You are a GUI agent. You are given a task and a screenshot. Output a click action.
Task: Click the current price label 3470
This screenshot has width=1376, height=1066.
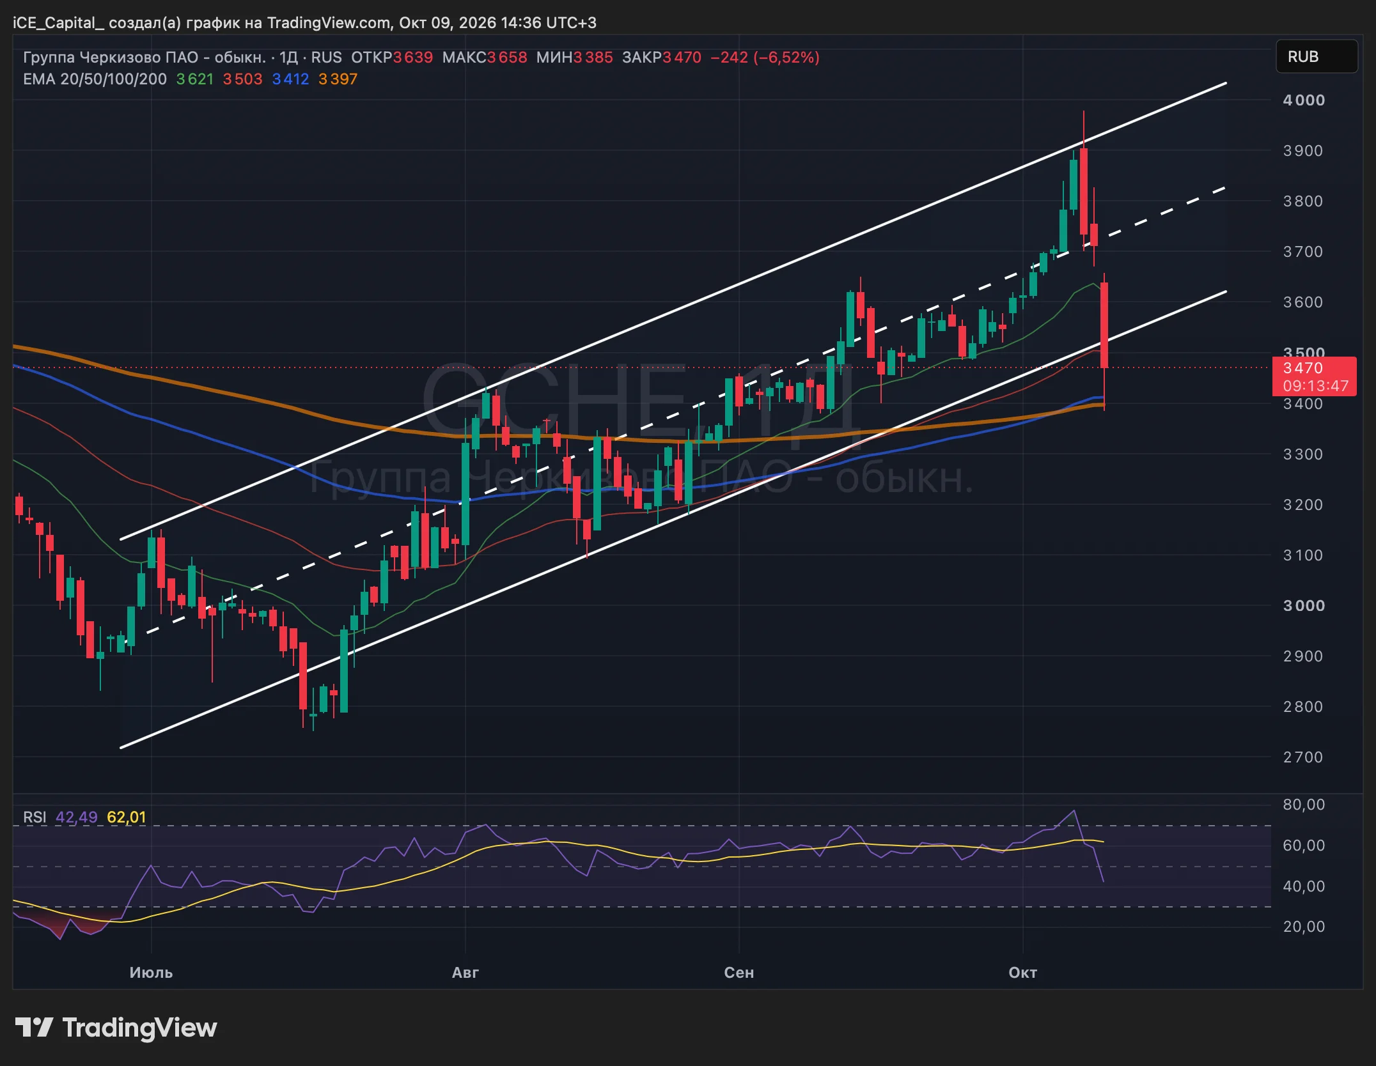pos(1303,368)
